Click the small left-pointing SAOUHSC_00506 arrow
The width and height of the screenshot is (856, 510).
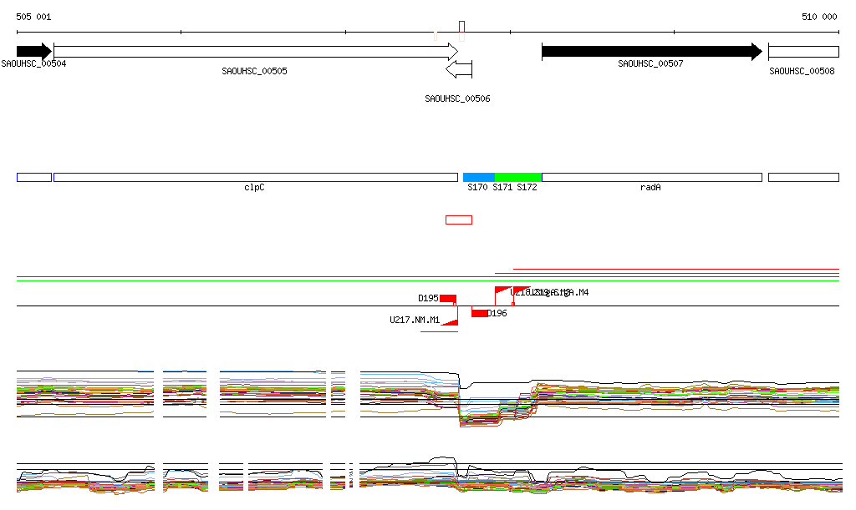coord(459,68)
